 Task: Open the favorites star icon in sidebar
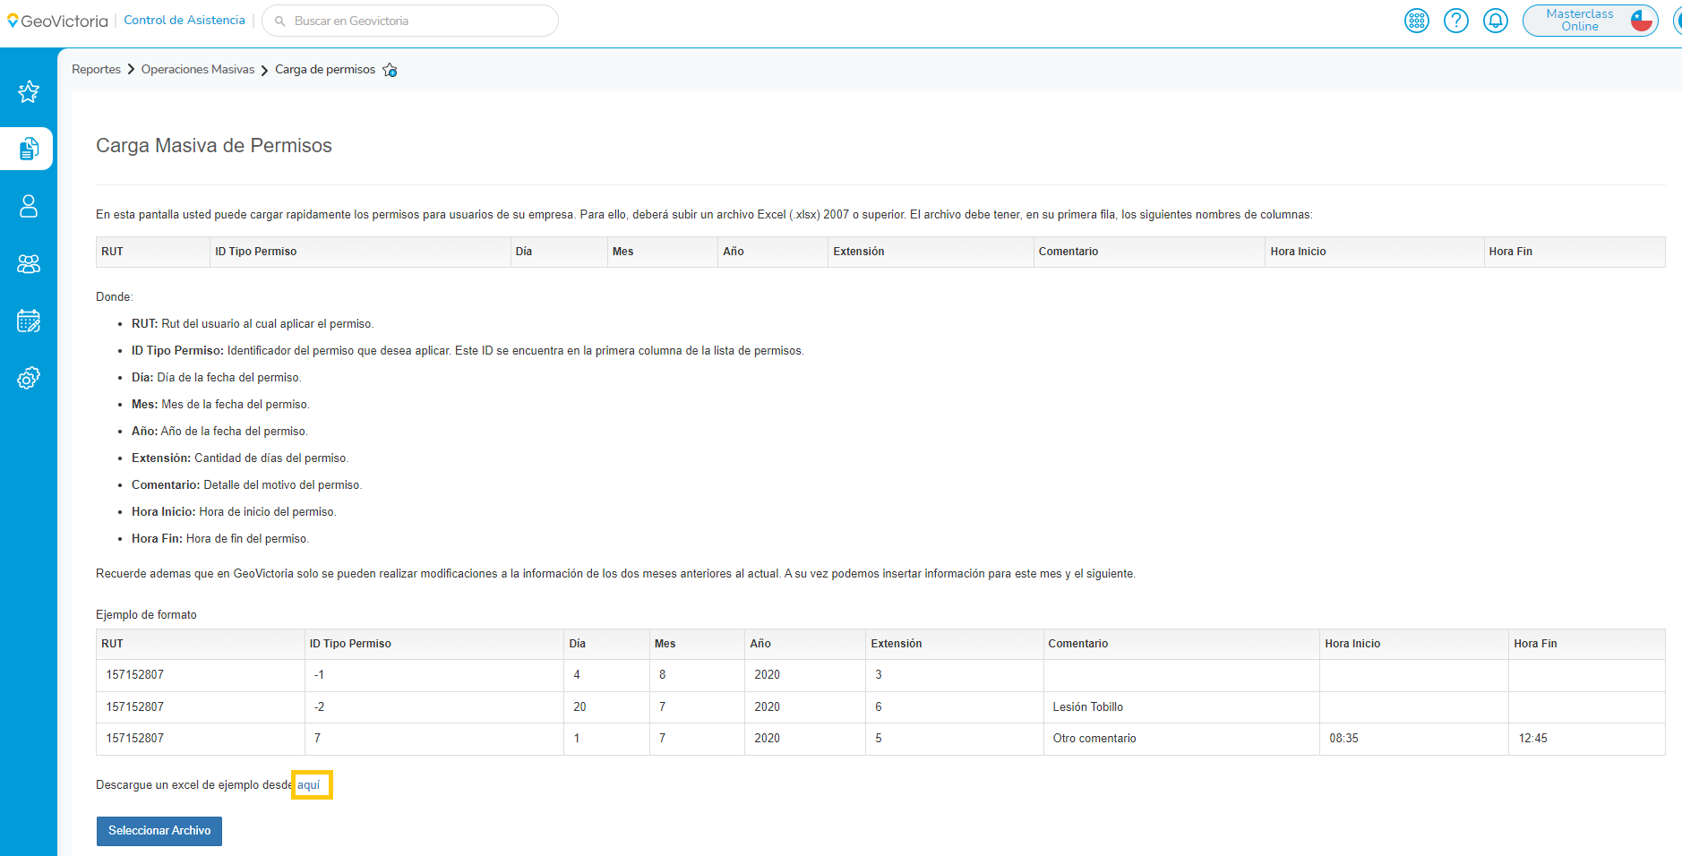(x=29, y=91)
